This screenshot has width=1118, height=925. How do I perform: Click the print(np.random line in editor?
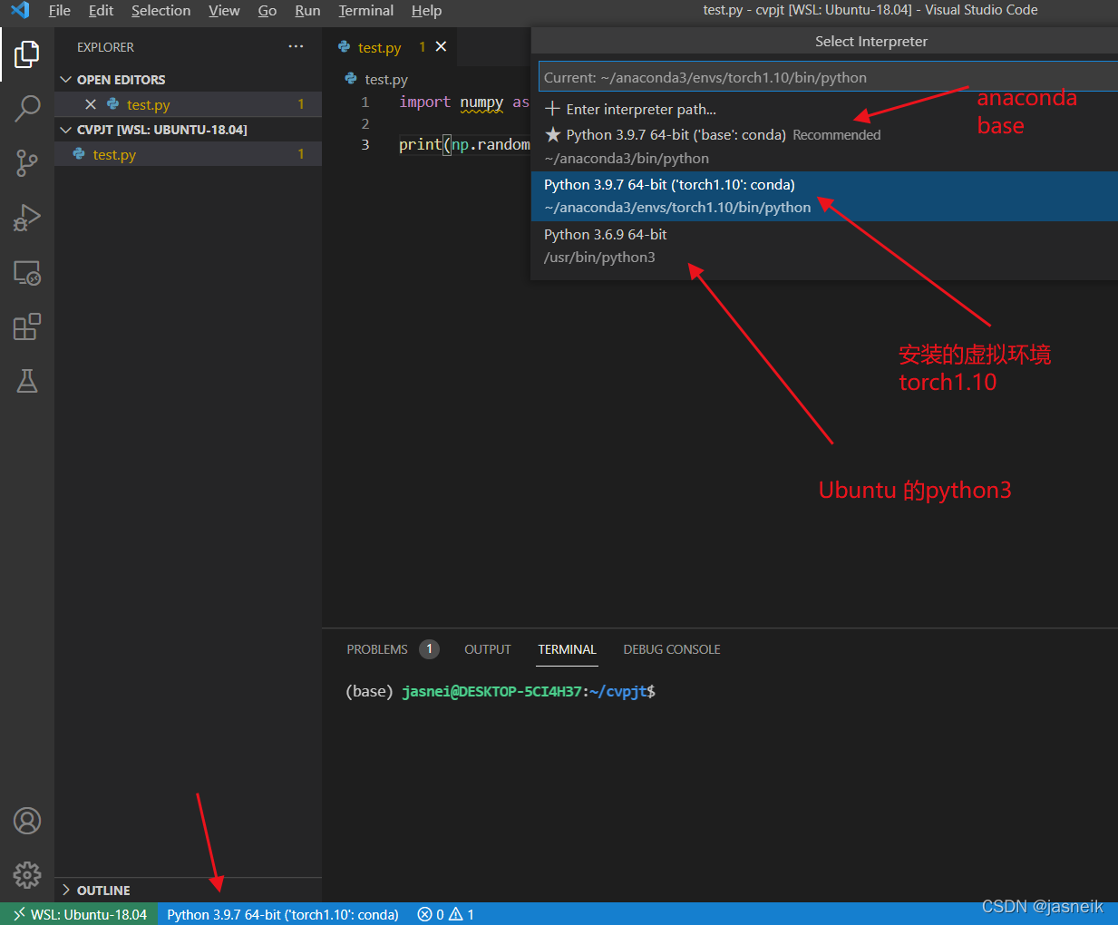coord(464,144)
